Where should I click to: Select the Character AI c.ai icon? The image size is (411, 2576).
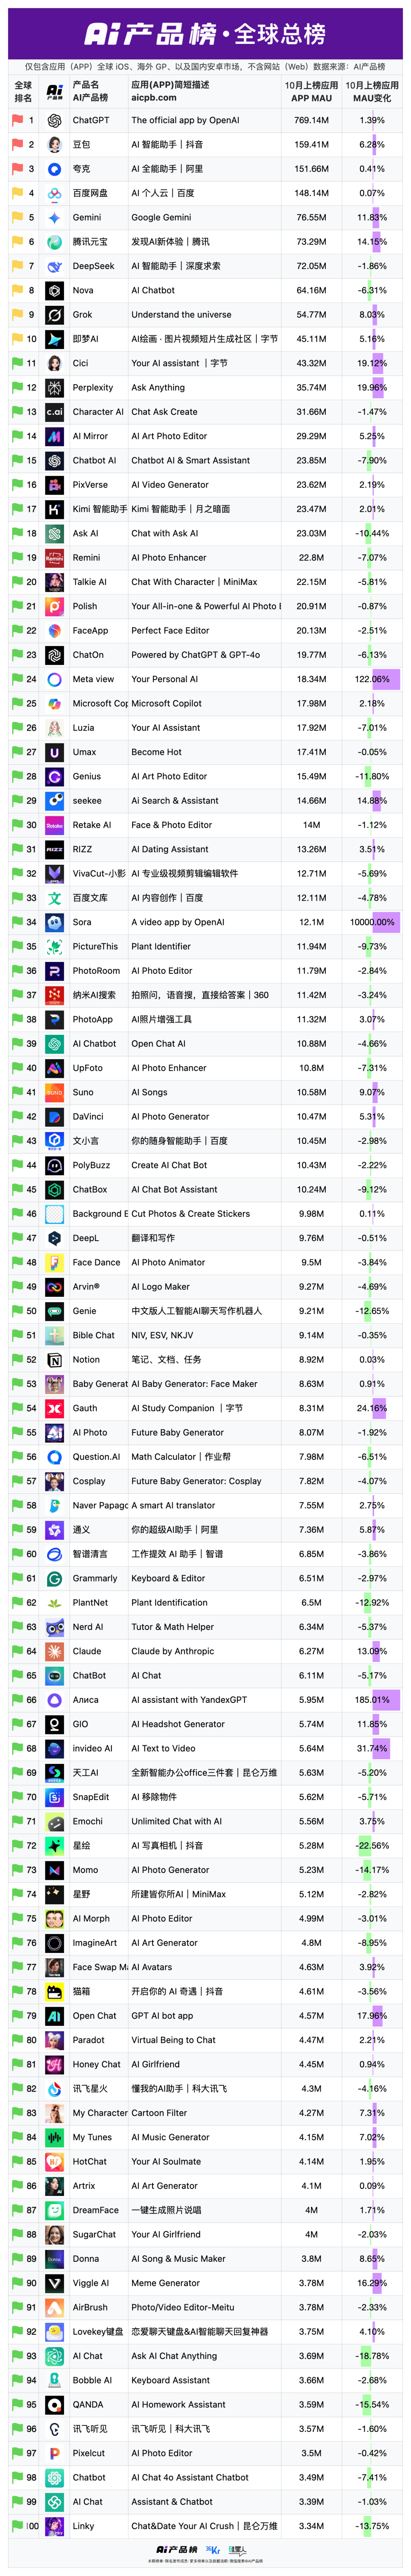(55, 411)
